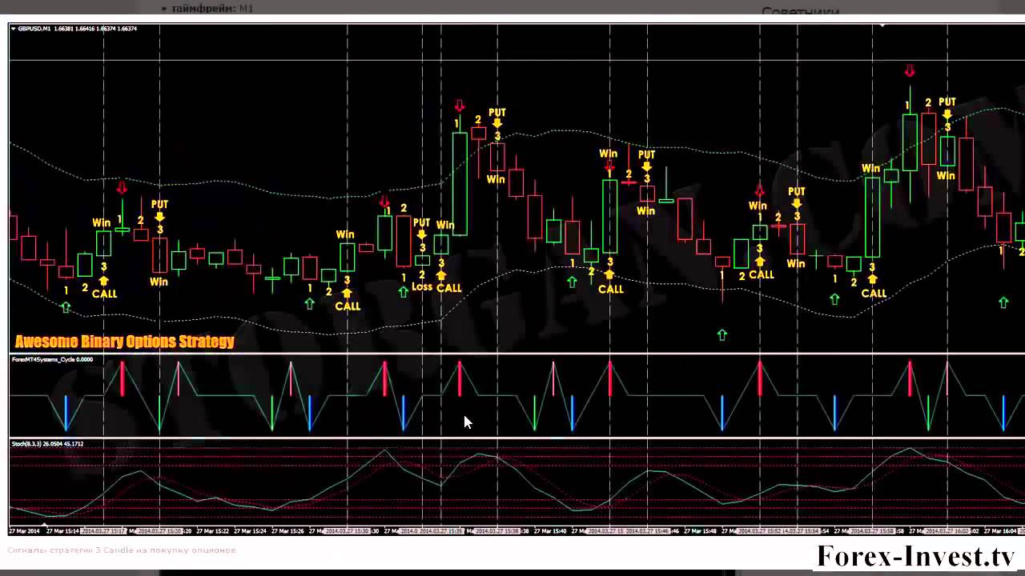
Task: Click the '2014.03.27 15:58' time marker
Action: (872, 531)
